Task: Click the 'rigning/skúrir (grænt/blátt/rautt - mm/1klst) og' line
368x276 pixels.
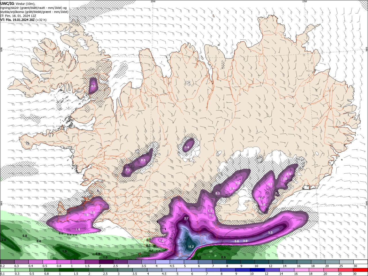Action: [33, 8]
